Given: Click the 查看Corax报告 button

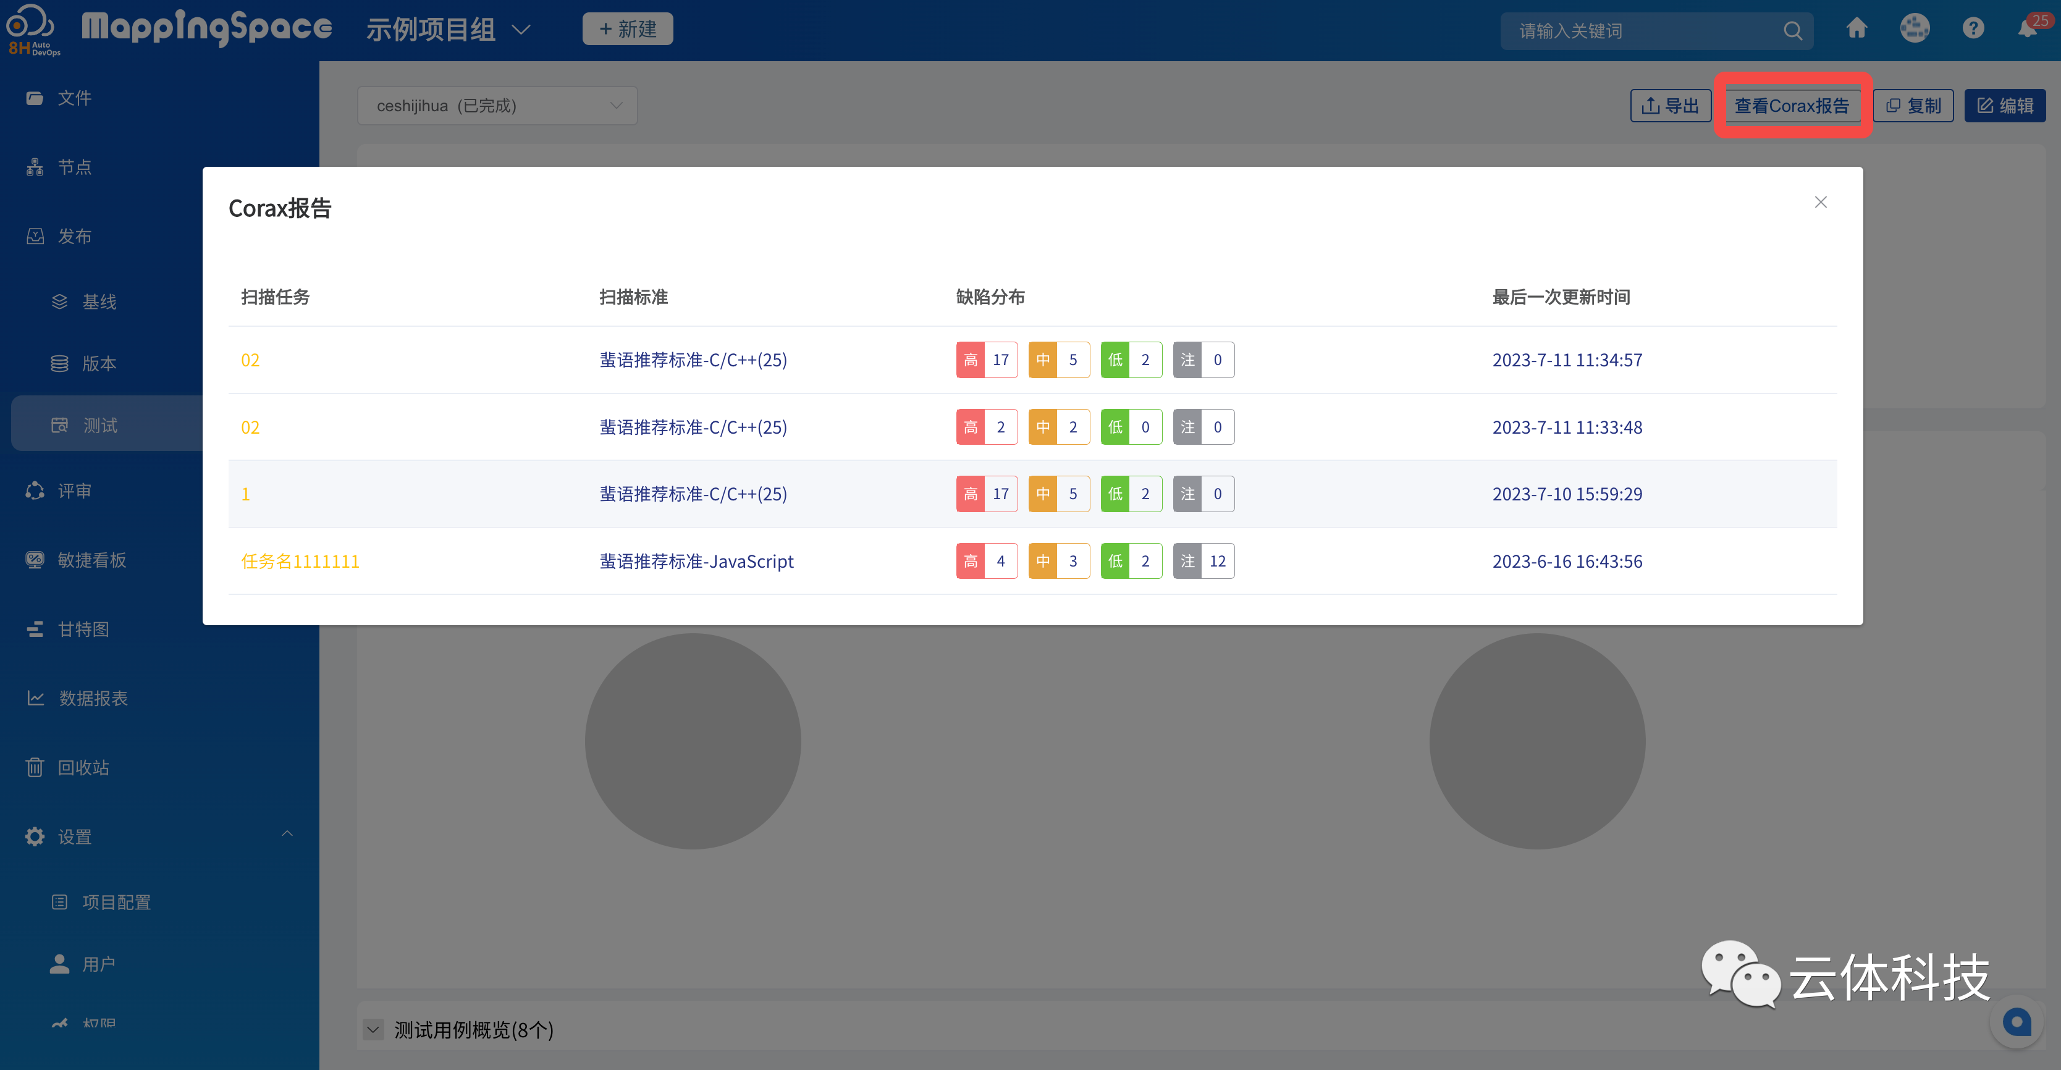Looking at the screenshot, I should coord(1792,106).
